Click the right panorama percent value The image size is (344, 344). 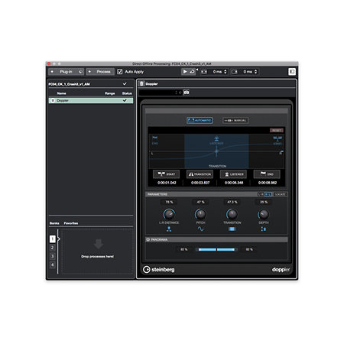tap(249, 249)
